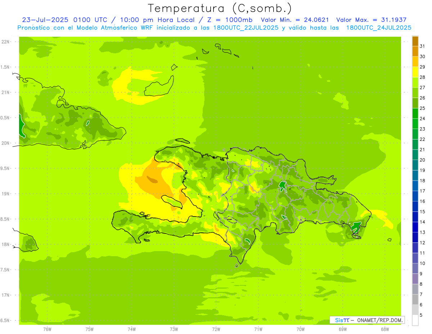This screenshot has height=334, width=432.
Task: Click the '70W' longitude label
Action: point(300,329)
